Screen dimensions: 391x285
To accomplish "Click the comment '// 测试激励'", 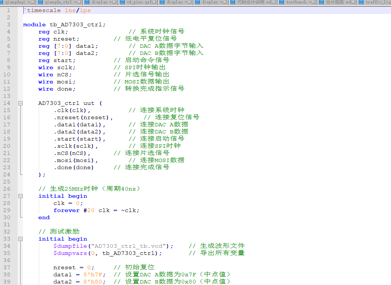I will pyautogui.click(x=59, y=232).
